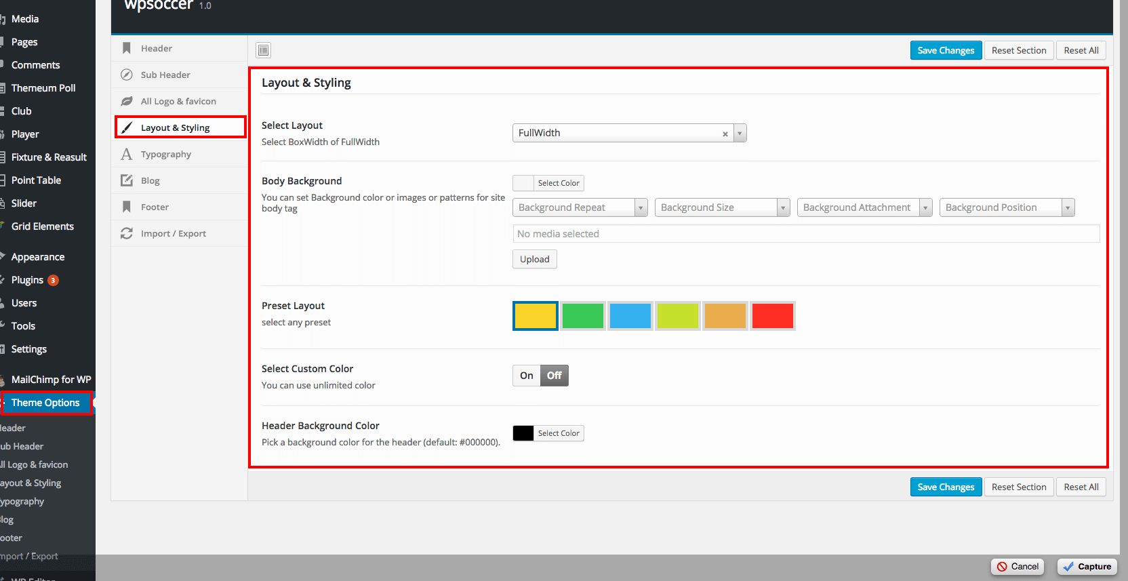Open Appearance in the admin sidebar
This screenshot has height=581, width=1128.
38,257
